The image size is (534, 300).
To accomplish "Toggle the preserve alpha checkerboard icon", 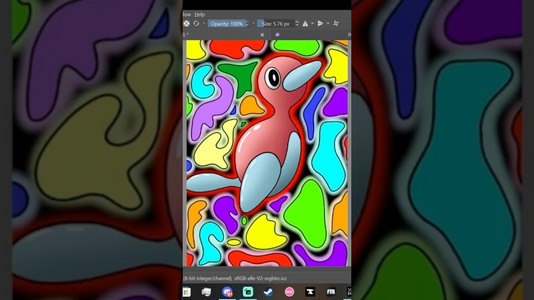I will tap(186, 24).
